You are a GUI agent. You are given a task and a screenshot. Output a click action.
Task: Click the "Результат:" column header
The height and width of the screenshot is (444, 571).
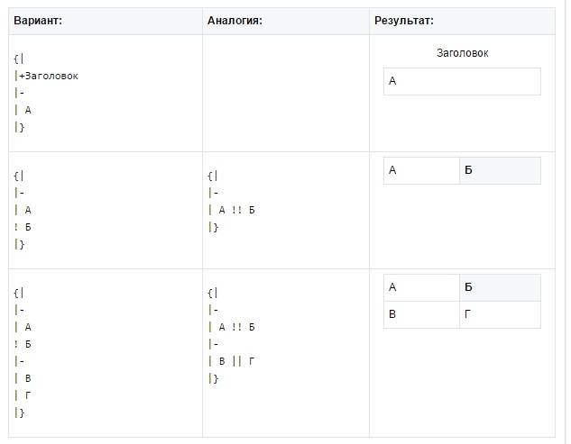404,21
